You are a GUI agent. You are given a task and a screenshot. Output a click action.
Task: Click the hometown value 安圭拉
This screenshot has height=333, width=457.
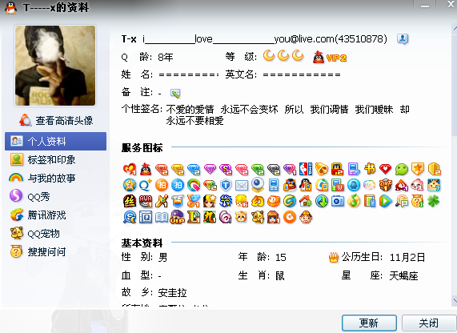point(172,292)
